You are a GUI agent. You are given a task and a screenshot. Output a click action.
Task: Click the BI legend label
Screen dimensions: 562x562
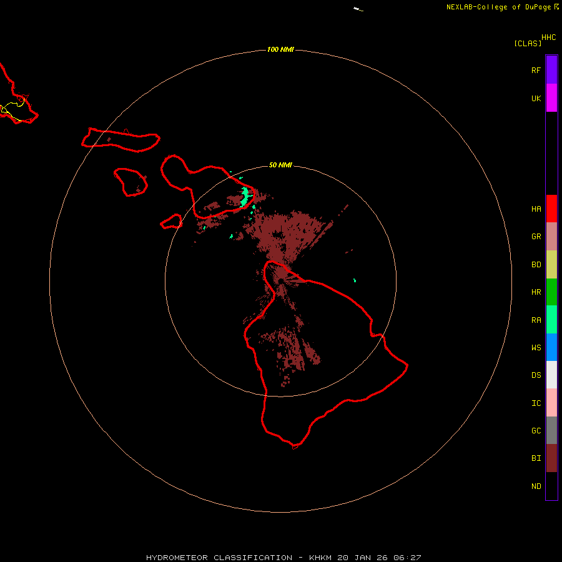click(x=536, y=458)
